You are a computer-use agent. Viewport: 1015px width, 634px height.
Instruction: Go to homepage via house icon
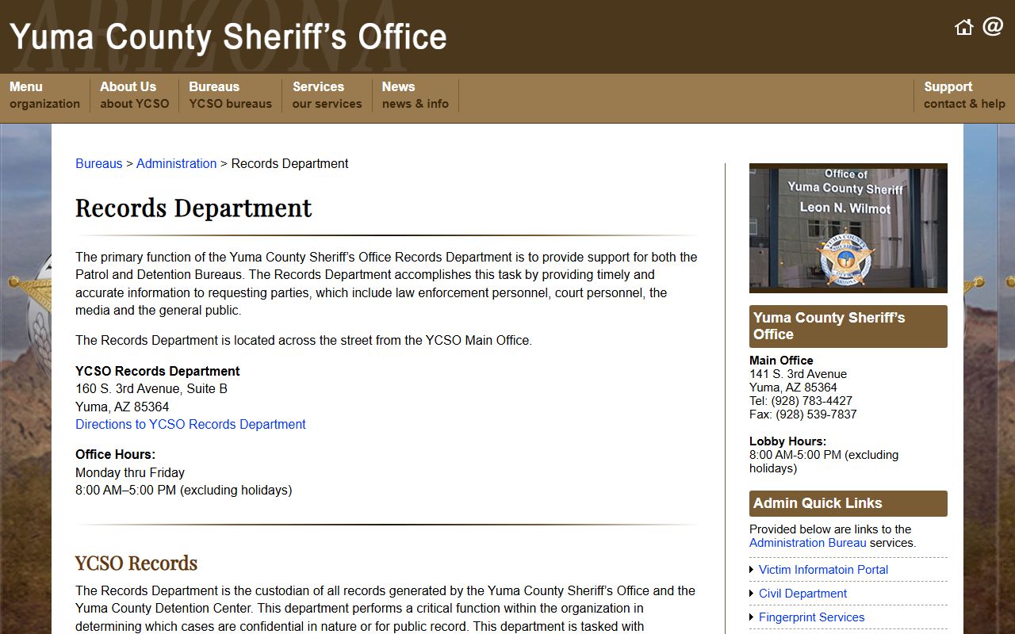point(963,28)
